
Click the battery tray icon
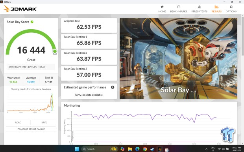click(x=227, y=149)
